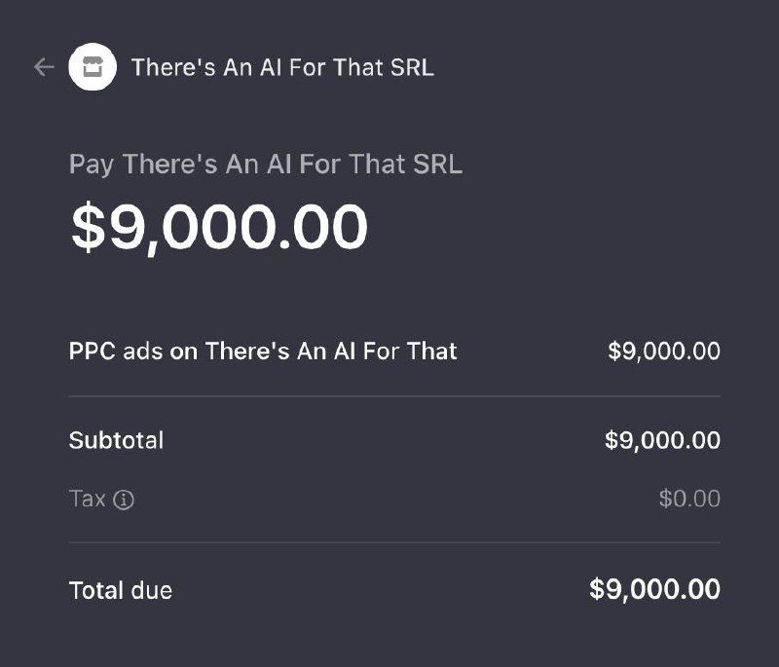Click the Tax label text

point(87,500)
